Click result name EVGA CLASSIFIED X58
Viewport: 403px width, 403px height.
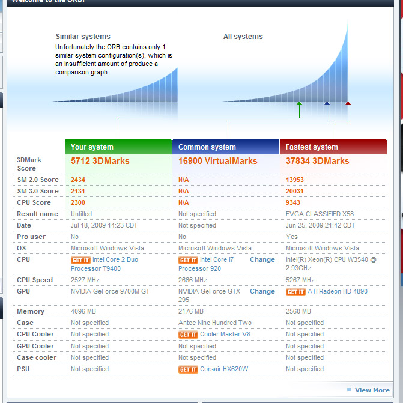pyautogui.click(x=320, y=214)
